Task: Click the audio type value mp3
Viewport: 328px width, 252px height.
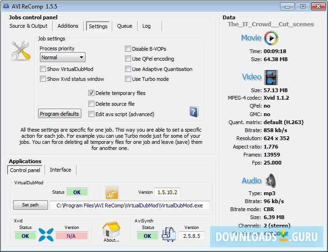Action: pos(269,193)
